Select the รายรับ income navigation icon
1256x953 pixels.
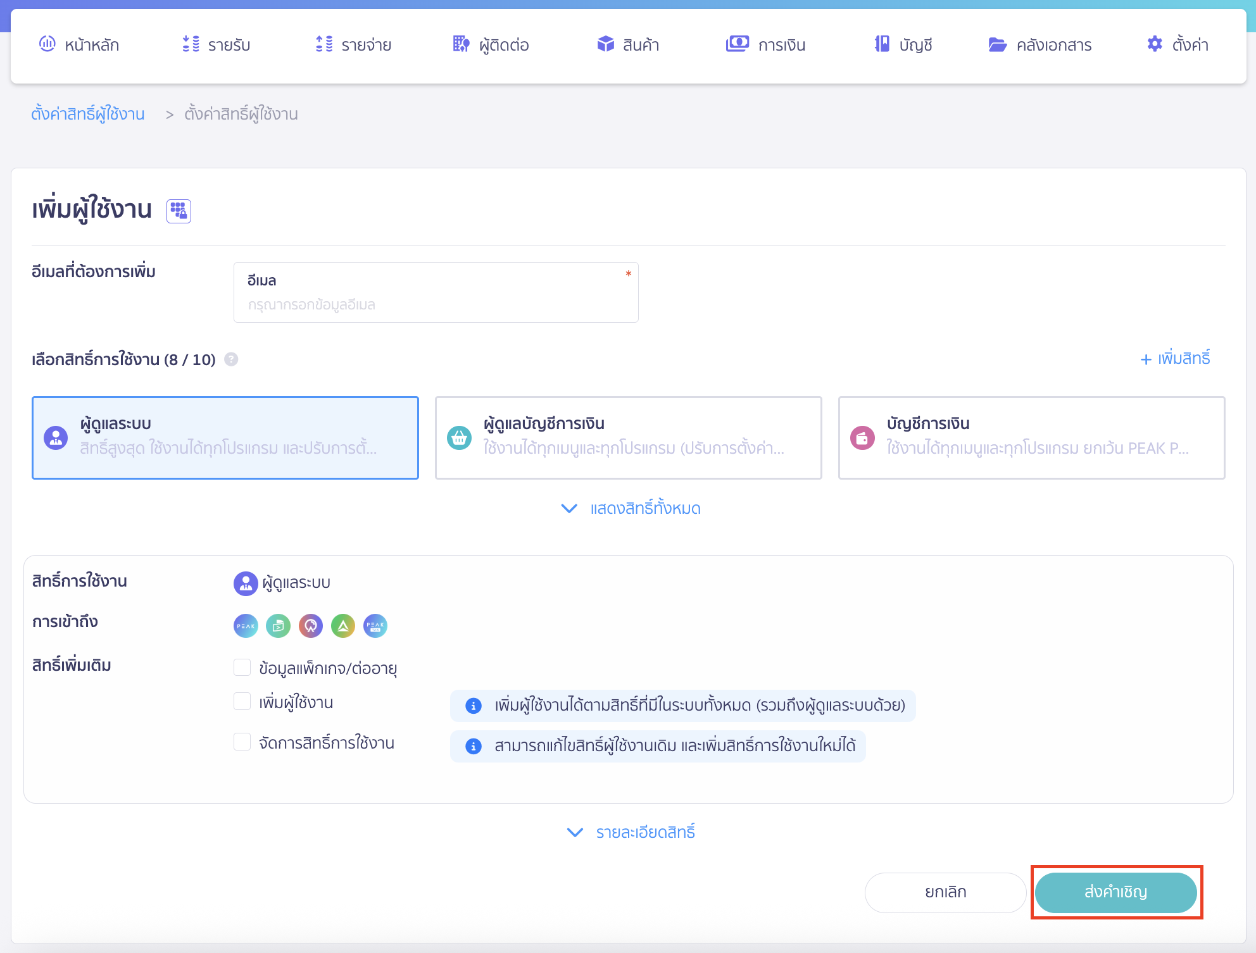189,44
